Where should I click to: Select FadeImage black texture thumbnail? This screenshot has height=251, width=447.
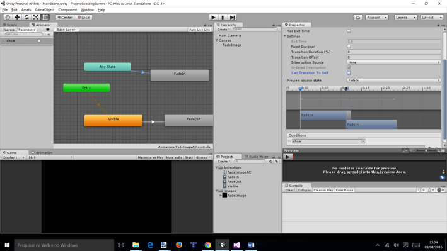click(x=224, y=196)
